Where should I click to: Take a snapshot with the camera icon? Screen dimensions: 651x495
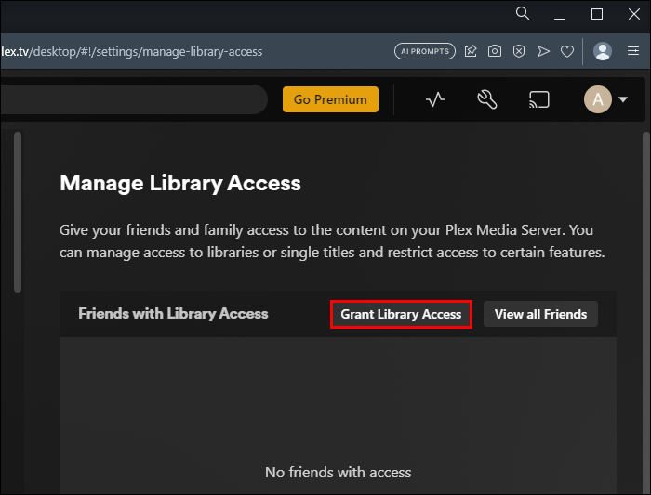point(495,51)
